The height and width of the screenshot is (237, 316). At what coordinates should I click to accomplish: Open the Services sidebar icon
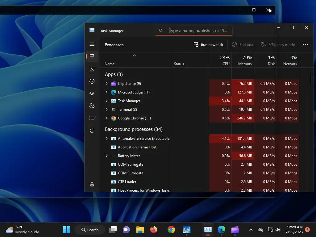(92, 131)
